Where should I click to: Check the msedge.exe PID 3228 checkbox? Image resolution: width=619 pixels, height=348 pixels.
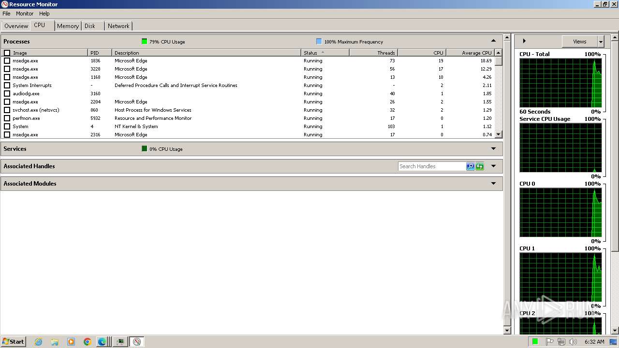point(7,69)
